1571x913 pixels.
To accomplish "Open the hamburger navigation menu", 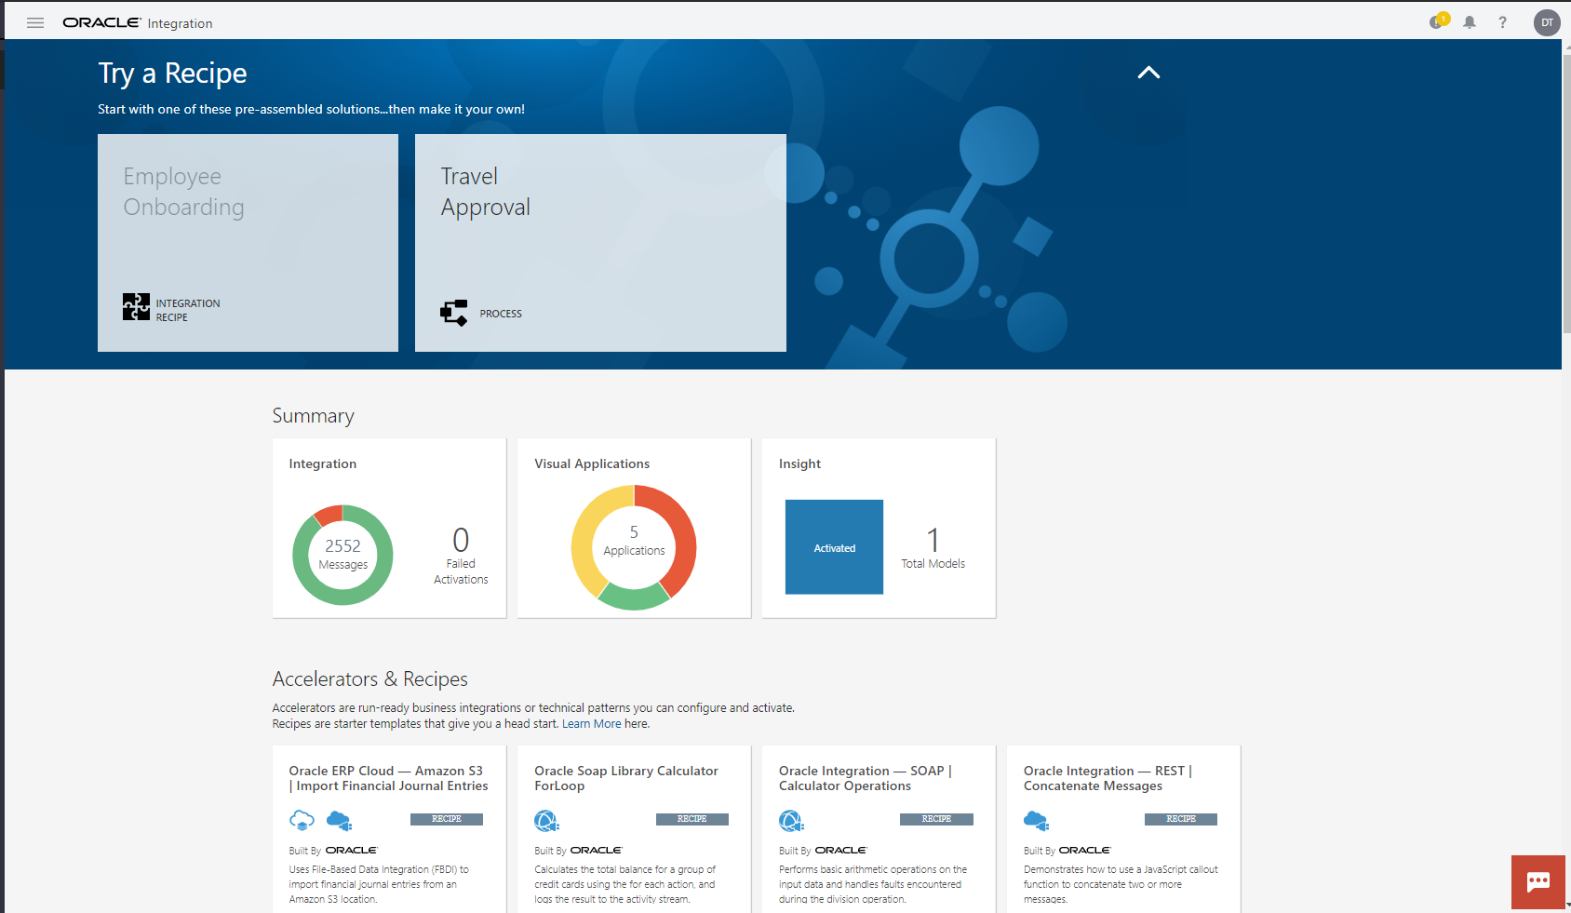I will [x=35, y=23].
